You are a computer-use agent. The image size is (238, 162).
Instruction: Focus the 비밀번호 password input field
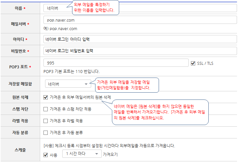coord(140,51)
